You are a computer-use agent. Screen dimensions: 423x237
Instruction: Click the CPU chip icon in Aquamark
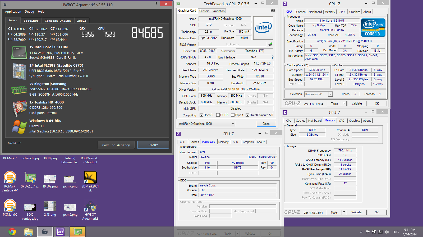(x=19, y=52)
